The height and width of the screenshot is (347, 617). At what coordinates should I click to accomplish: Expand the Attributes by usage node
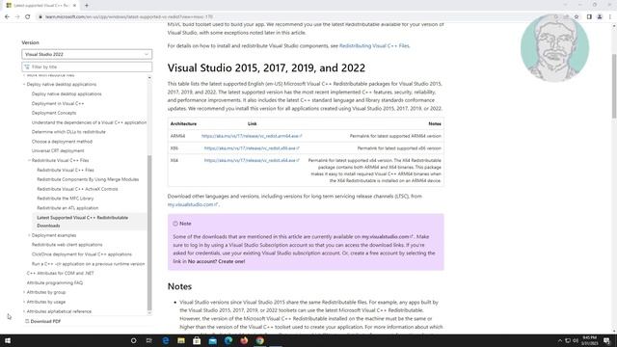point(24,302)
